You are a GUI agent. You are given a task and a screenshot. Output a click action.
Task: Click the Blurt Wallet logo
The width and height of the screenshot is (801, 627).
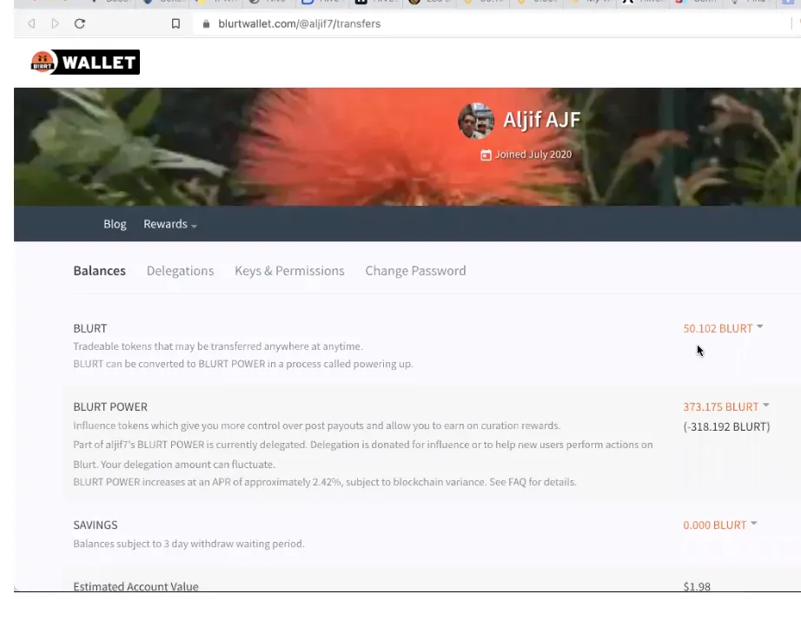click(85, 63)
